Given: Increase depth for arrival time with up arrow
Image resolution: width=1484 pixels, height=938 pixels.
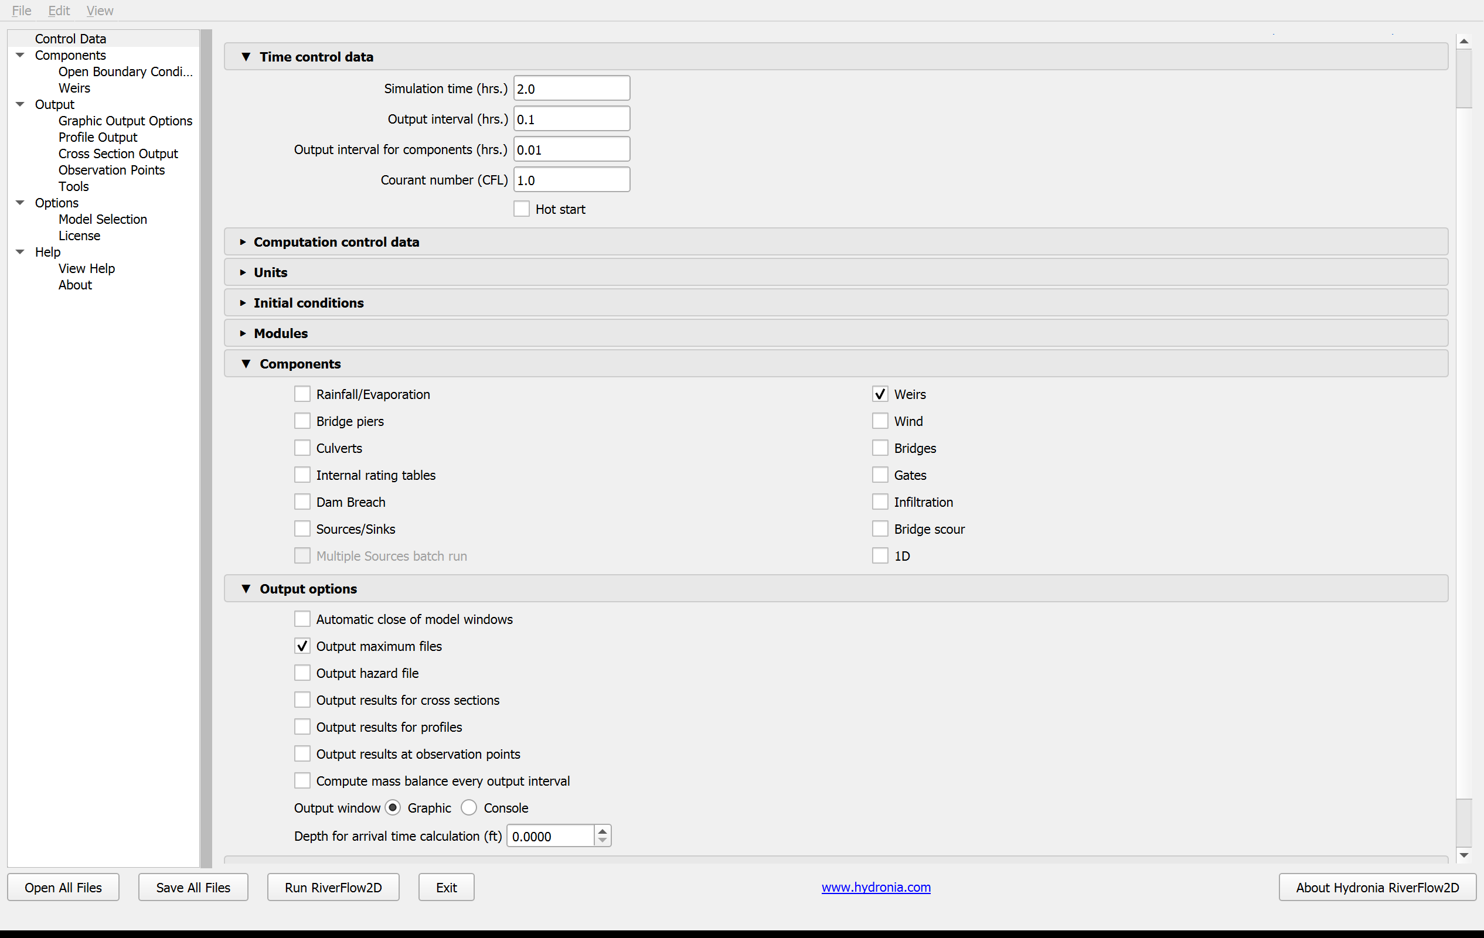Looking at the screenshot, I should (603, 831).
